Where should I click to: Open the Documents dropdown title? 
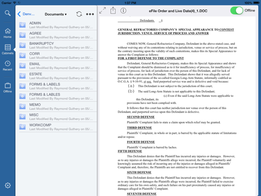(x=55, y=14)
